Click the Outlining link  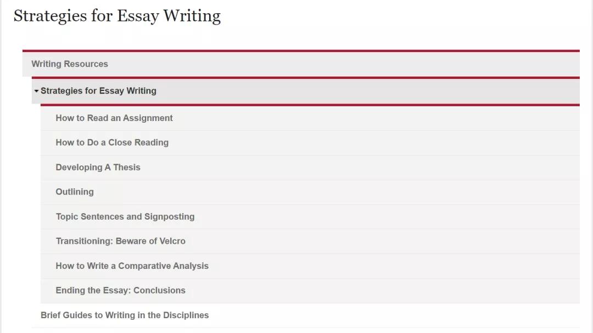click(75, 192)
